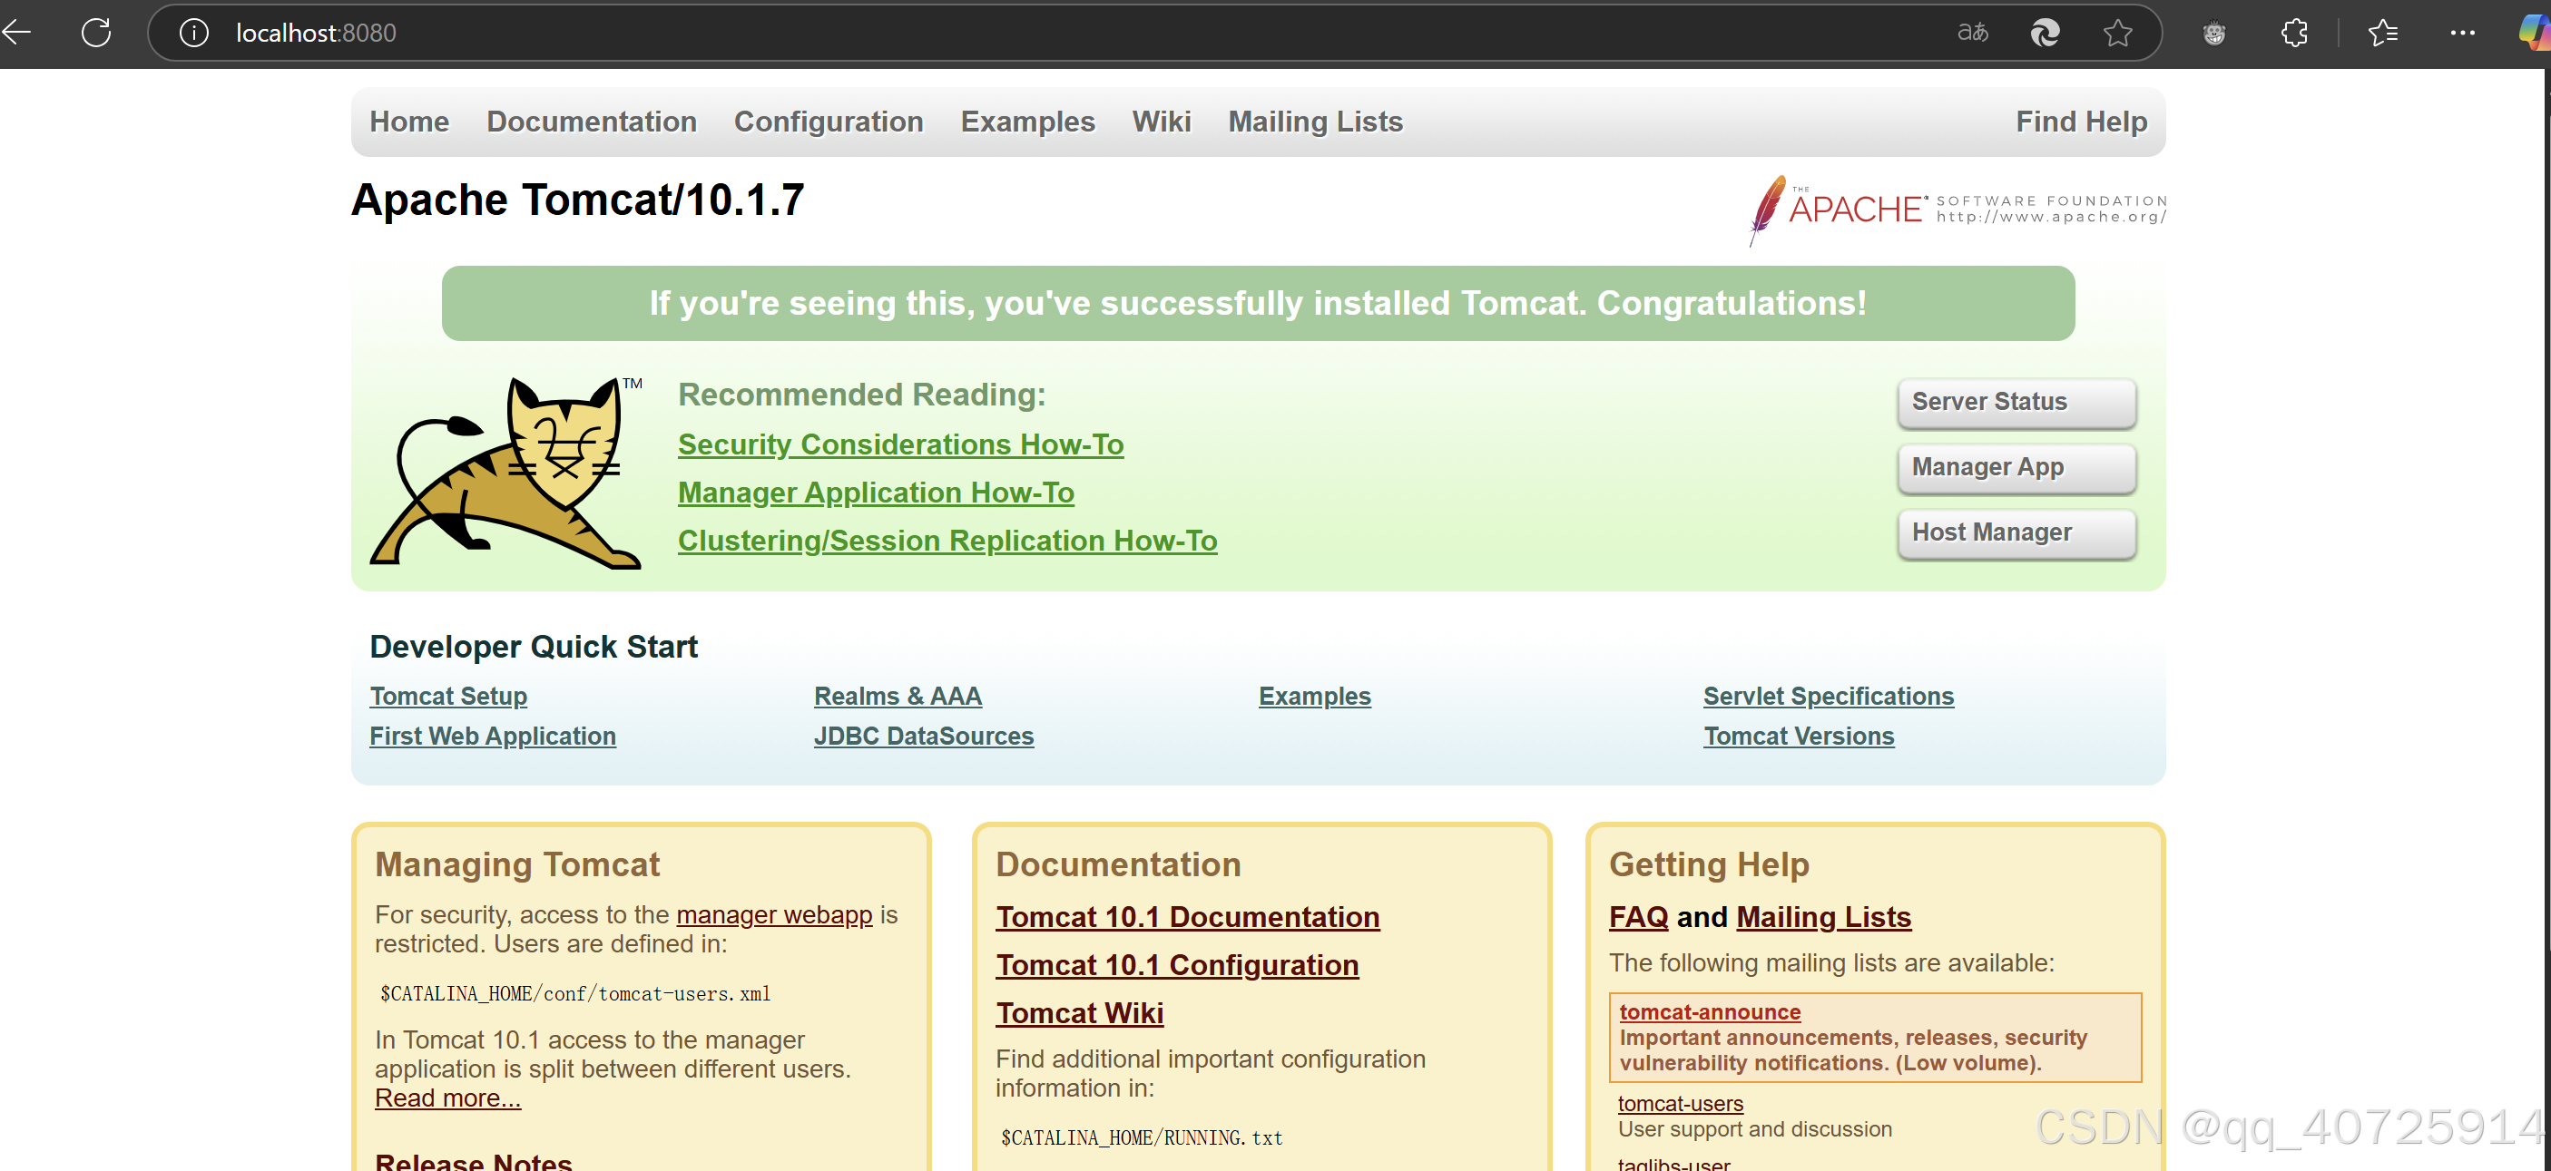Click the Tomcat cat logo
Viewport: 2551px width, 1171px height.
[x=507, y=473]
